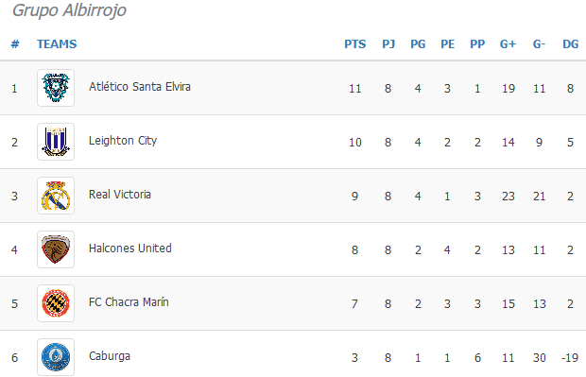Click the Atlético Santa Elvira team crest
The image size is (586, 377).
coord(56,88)
